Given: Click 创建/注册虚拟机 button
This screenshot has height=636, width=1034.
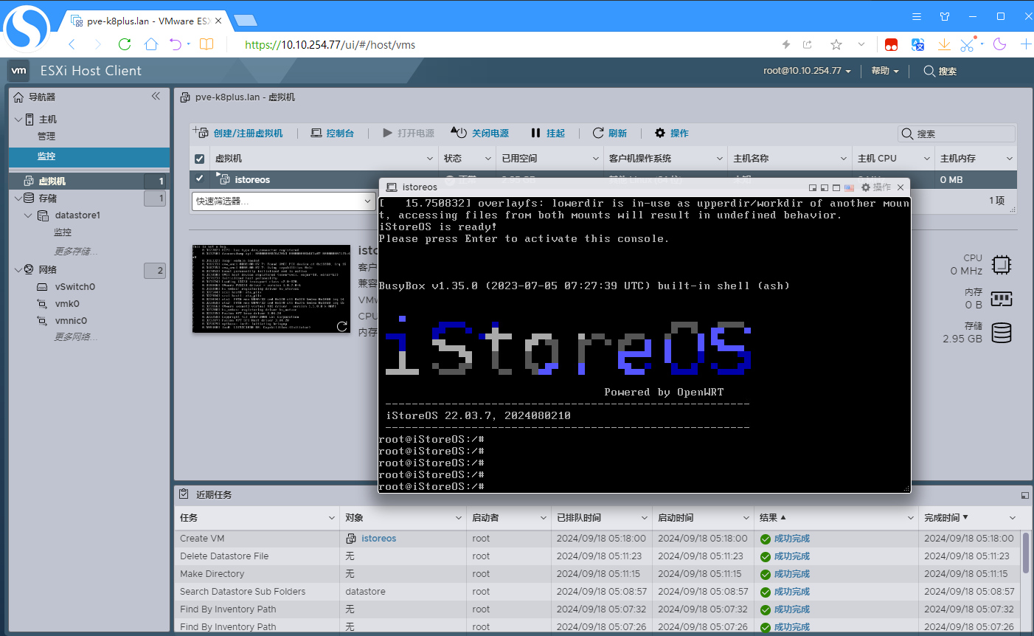Looking at the screenshot, I should (238, 133).
